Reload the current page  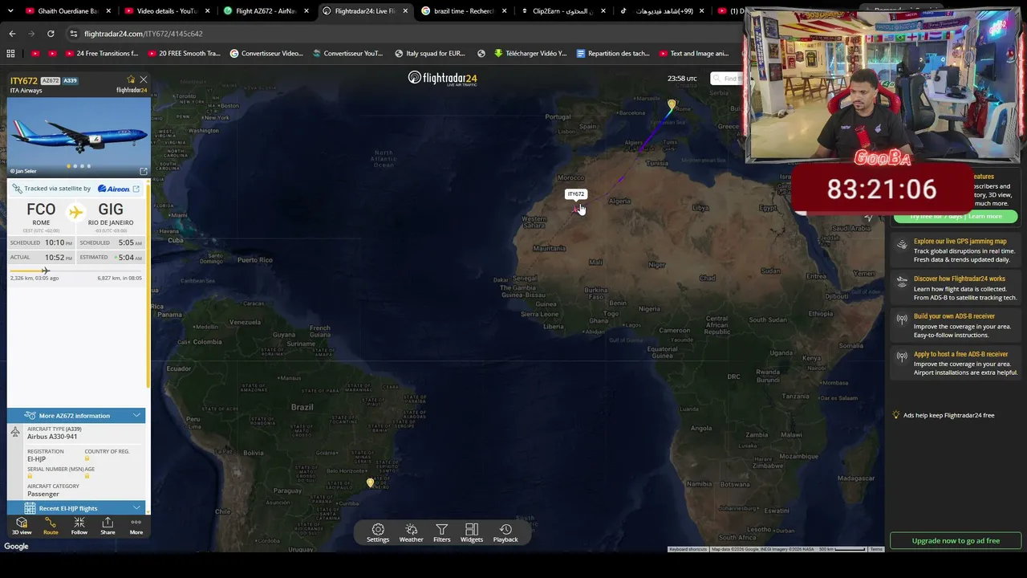[x=51, y=34]
